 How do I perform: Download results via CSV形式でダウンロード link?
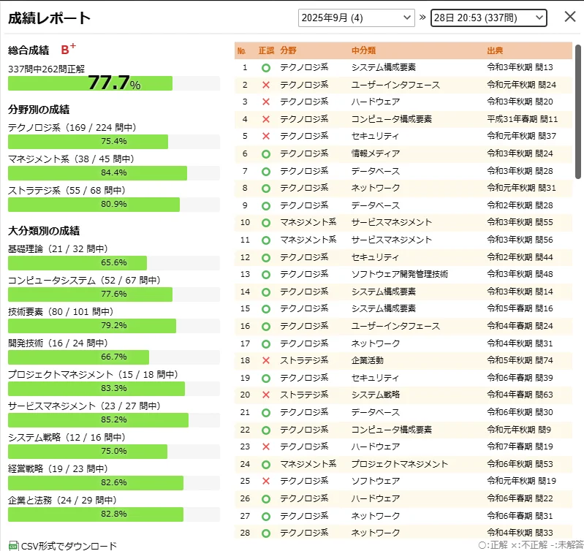click(69, 546)
